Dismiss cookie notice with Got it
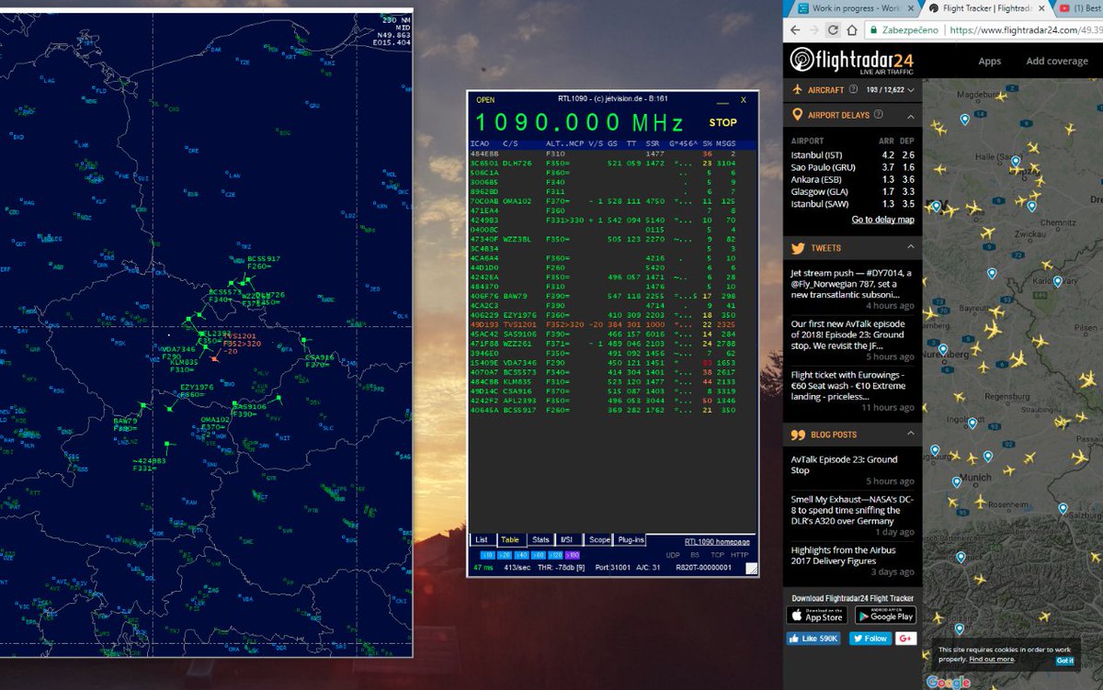 (1064, 660)
